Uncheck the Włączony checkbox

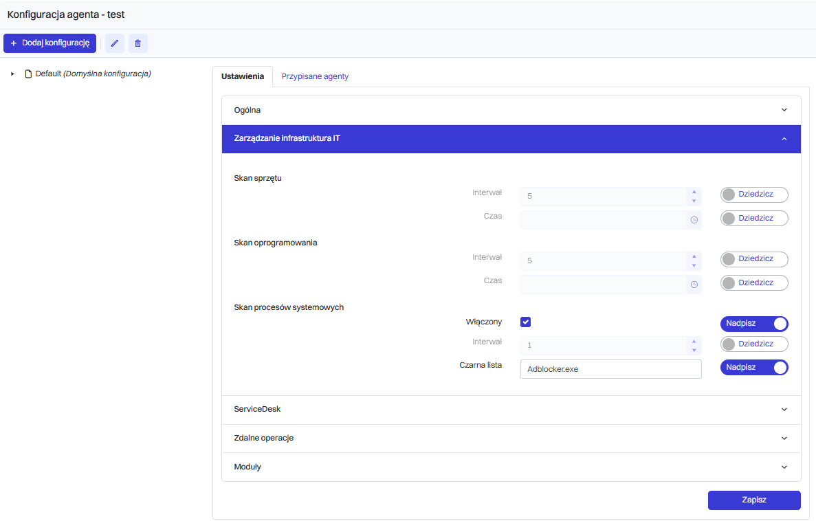pyautogui.click(x=526, y=322)
